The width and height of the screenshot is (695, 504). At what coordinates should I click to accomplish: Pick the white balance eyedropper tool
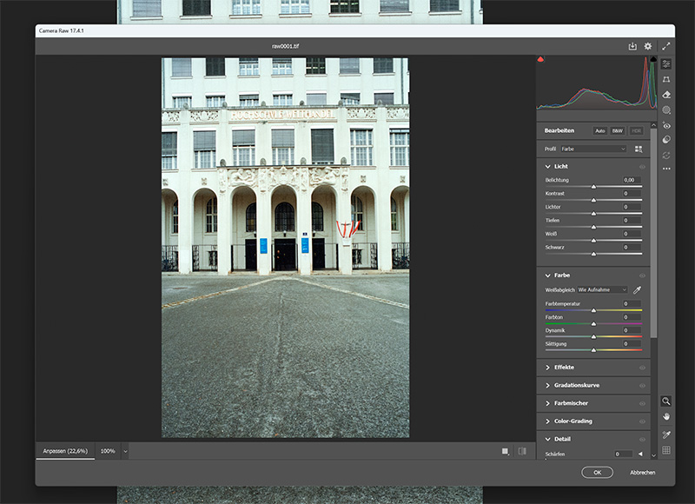click(638, 290)
